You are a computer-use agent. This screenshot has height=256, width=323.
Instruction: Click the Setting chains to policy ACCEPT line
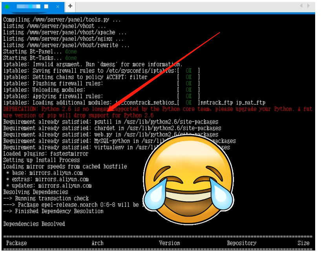101,77
